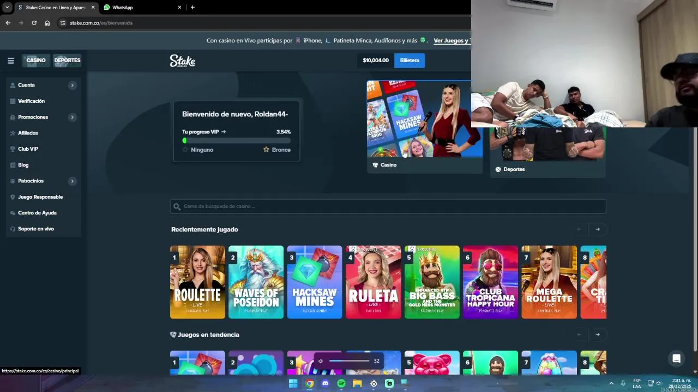Open a new browser tab

(x=192, y=8)
